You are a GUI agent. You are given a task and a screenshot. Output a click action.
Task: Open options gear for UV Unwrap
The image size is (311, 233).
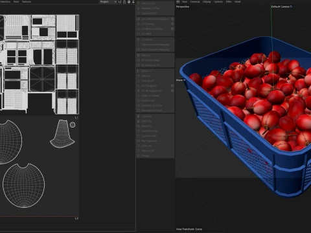[x=172, y=24]
